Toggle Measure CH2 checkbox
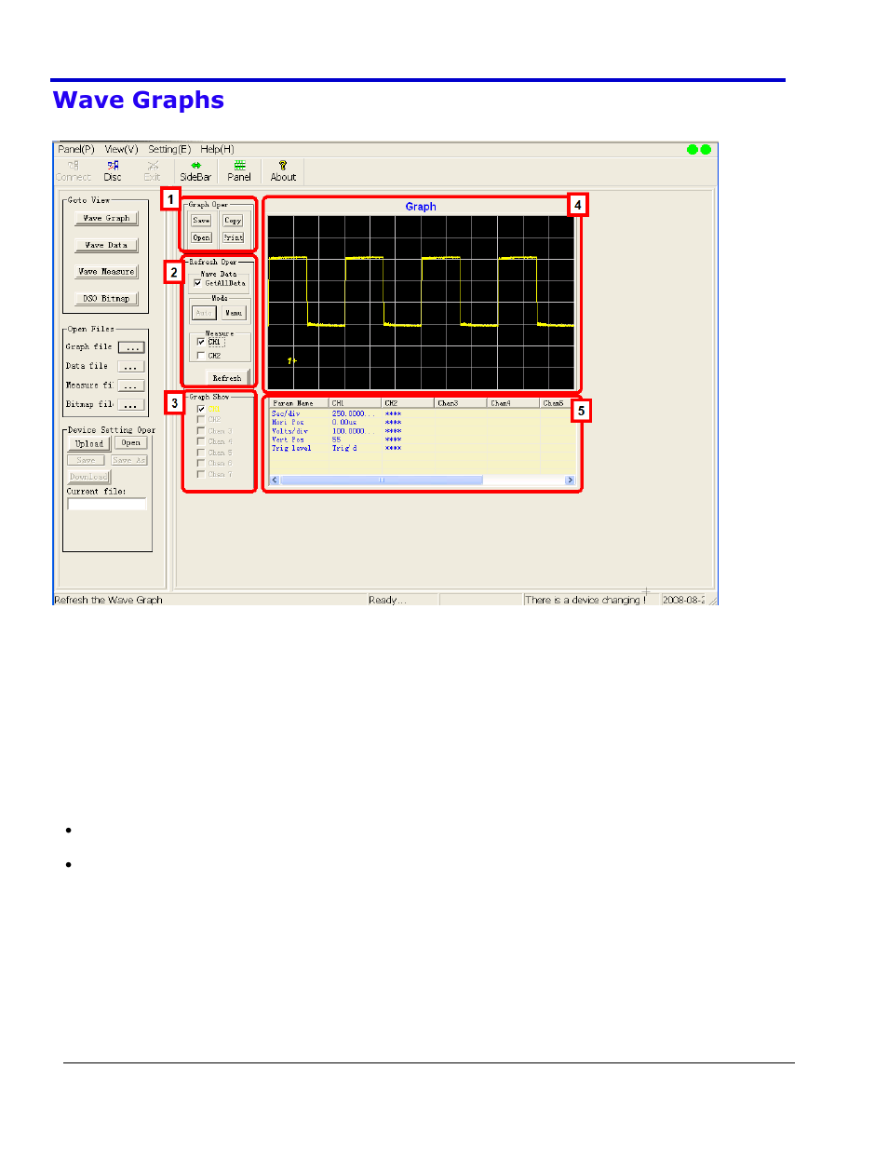The image size is (888, 1150). (201, 356)
